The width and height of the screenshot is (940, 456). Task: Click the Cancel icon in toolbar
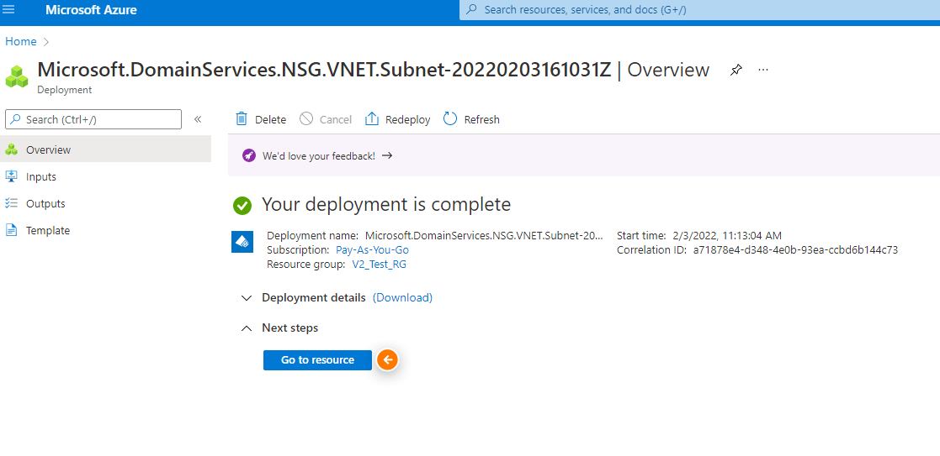(306, 119)
